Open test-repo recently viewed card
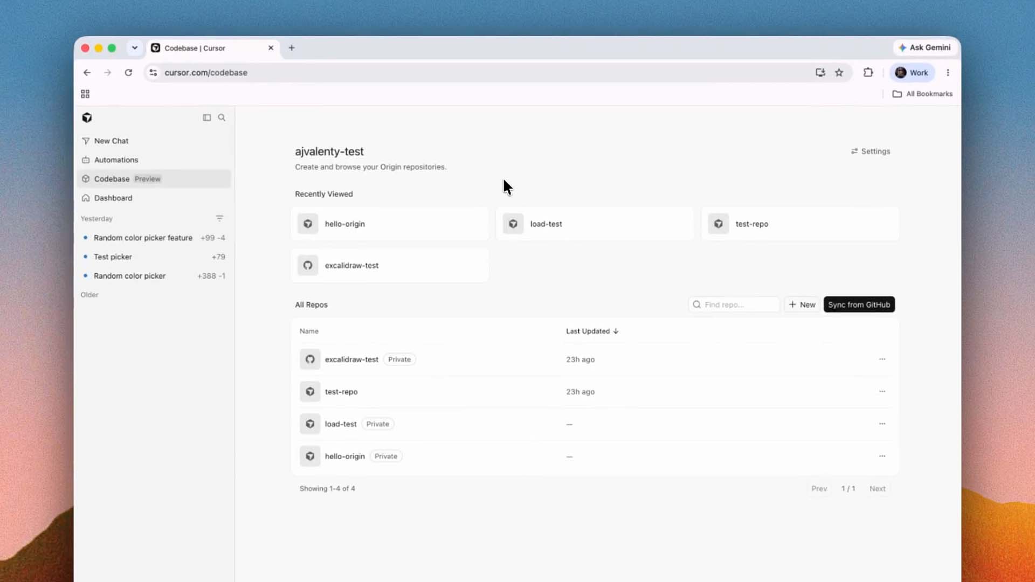1035x582 pixels. tap(800, 224)
